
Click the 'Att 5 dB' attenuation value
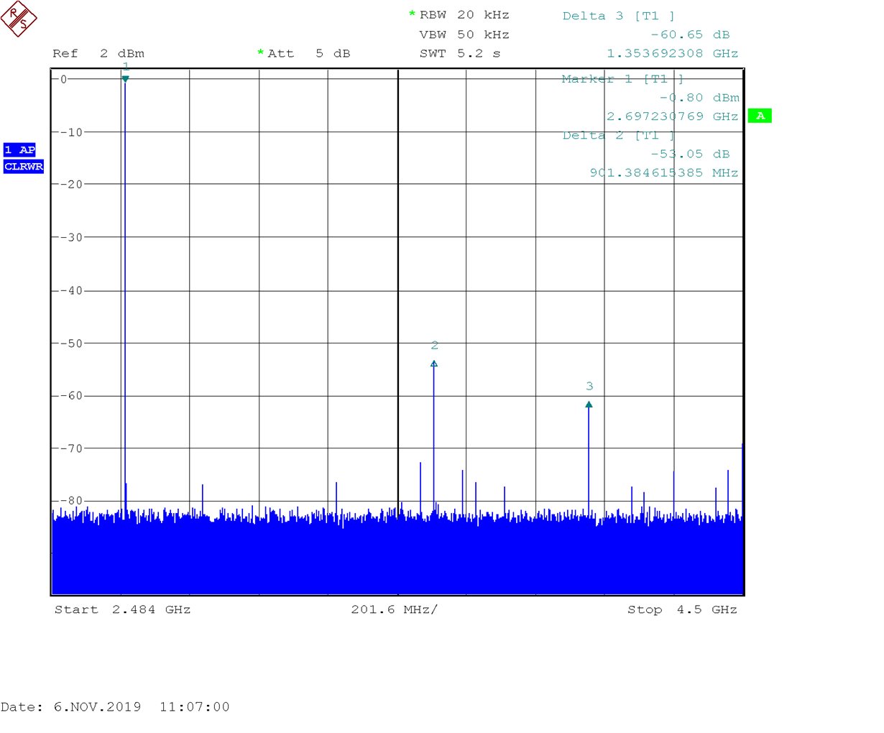point(309,54)
